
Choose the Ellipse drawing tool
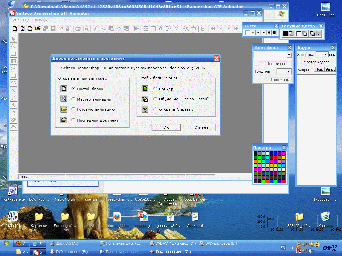tap(13, 83)
